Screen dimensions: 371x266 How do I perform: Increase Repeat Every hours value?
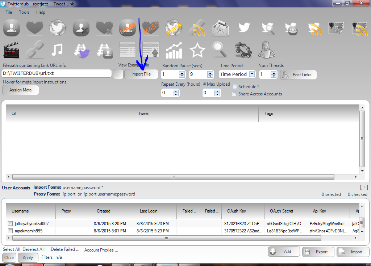click(176, 91)
